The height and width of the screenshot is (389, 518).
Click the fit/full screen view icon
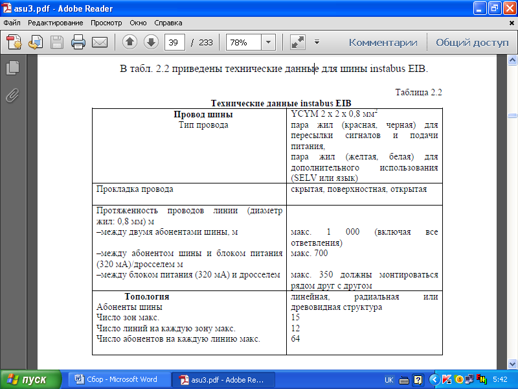point(297,42)
